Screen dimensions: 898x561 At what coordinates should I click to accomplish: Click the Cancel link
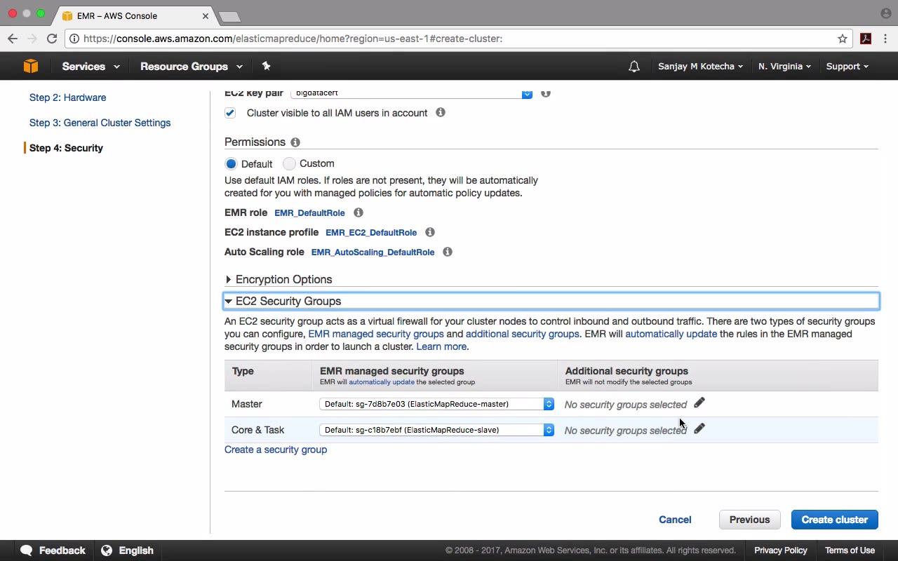pos(675,520)
